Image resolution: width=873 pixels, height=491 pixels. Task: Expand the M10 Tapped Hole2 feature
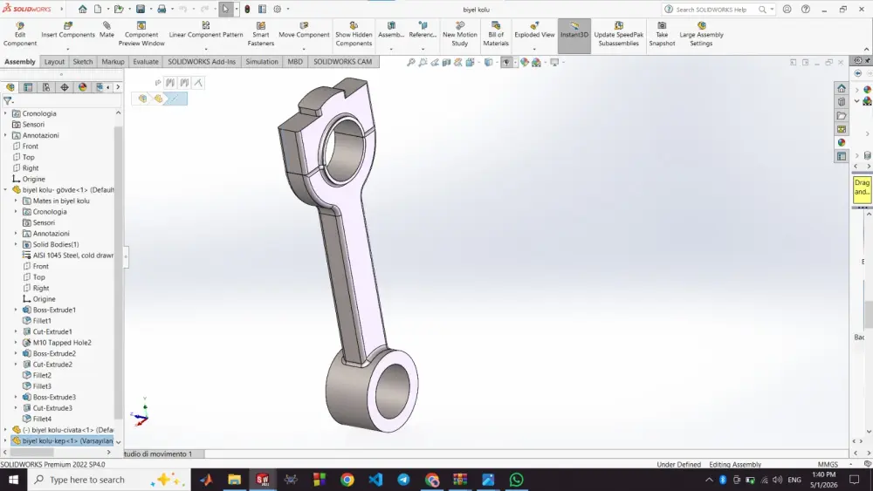pos(16,343)
